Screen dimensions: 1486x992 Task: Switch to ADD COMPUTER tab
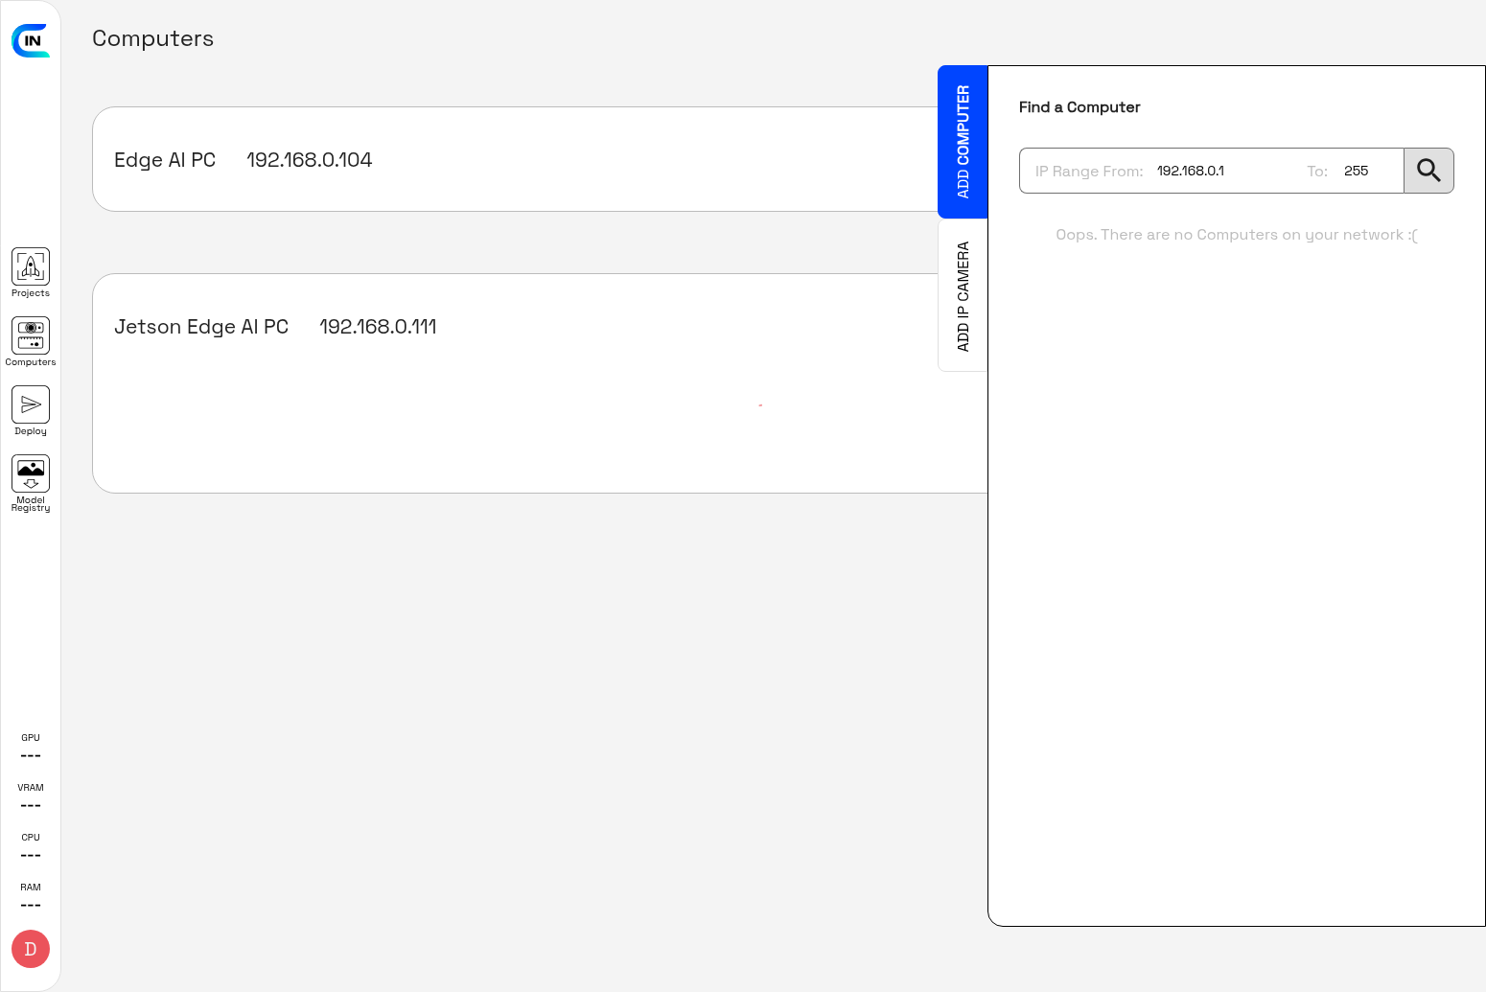coord(963,142)
